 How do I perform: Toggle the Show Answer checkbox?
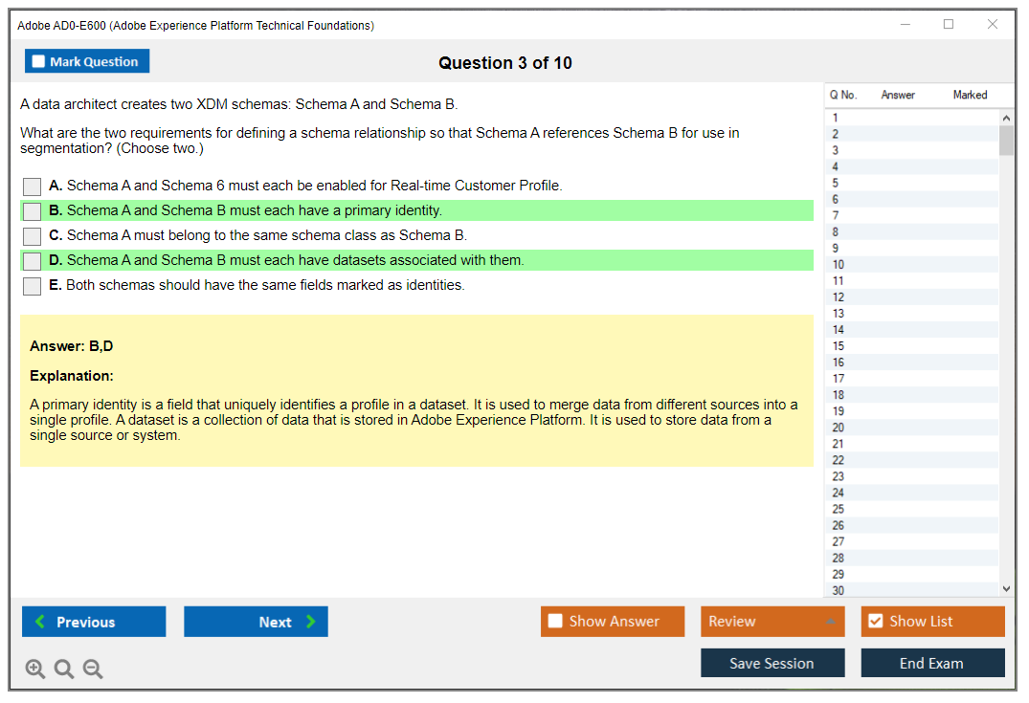pos(556,622)
